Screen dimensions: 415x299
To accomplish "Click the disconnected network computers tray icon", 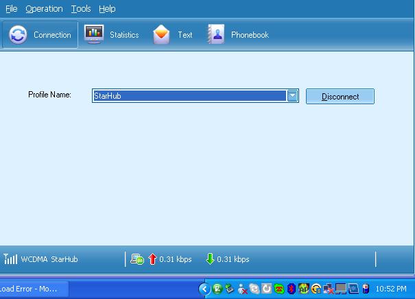I will (329, 289).
